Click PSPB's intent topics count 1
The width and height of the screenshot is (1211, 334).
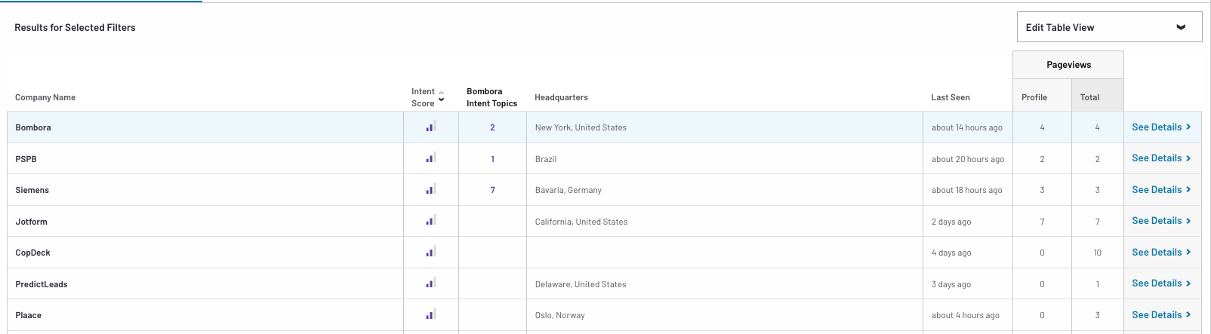492,159
